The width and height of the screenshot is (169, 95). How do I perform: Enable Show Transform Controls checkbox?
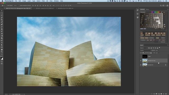click(x=19, y=6)
